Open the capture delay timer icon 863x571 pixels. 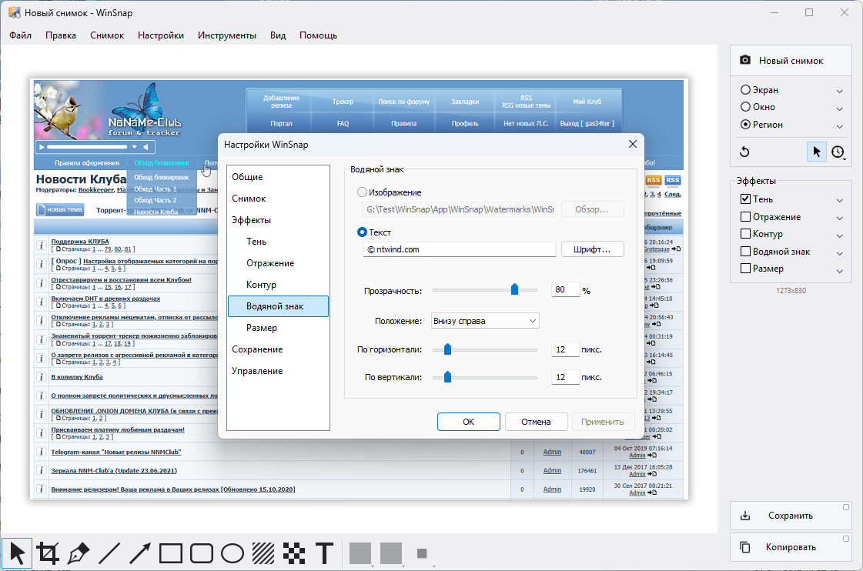coord(838,152)
